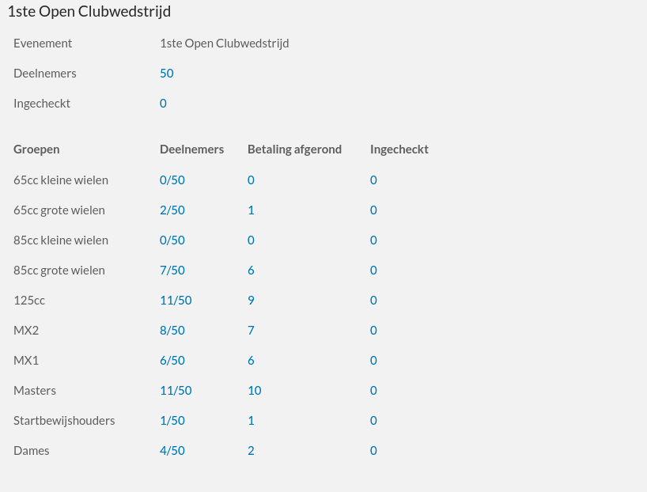
Task: Open the overall Ingecheckt count in event summary
Action: (163, 104)
